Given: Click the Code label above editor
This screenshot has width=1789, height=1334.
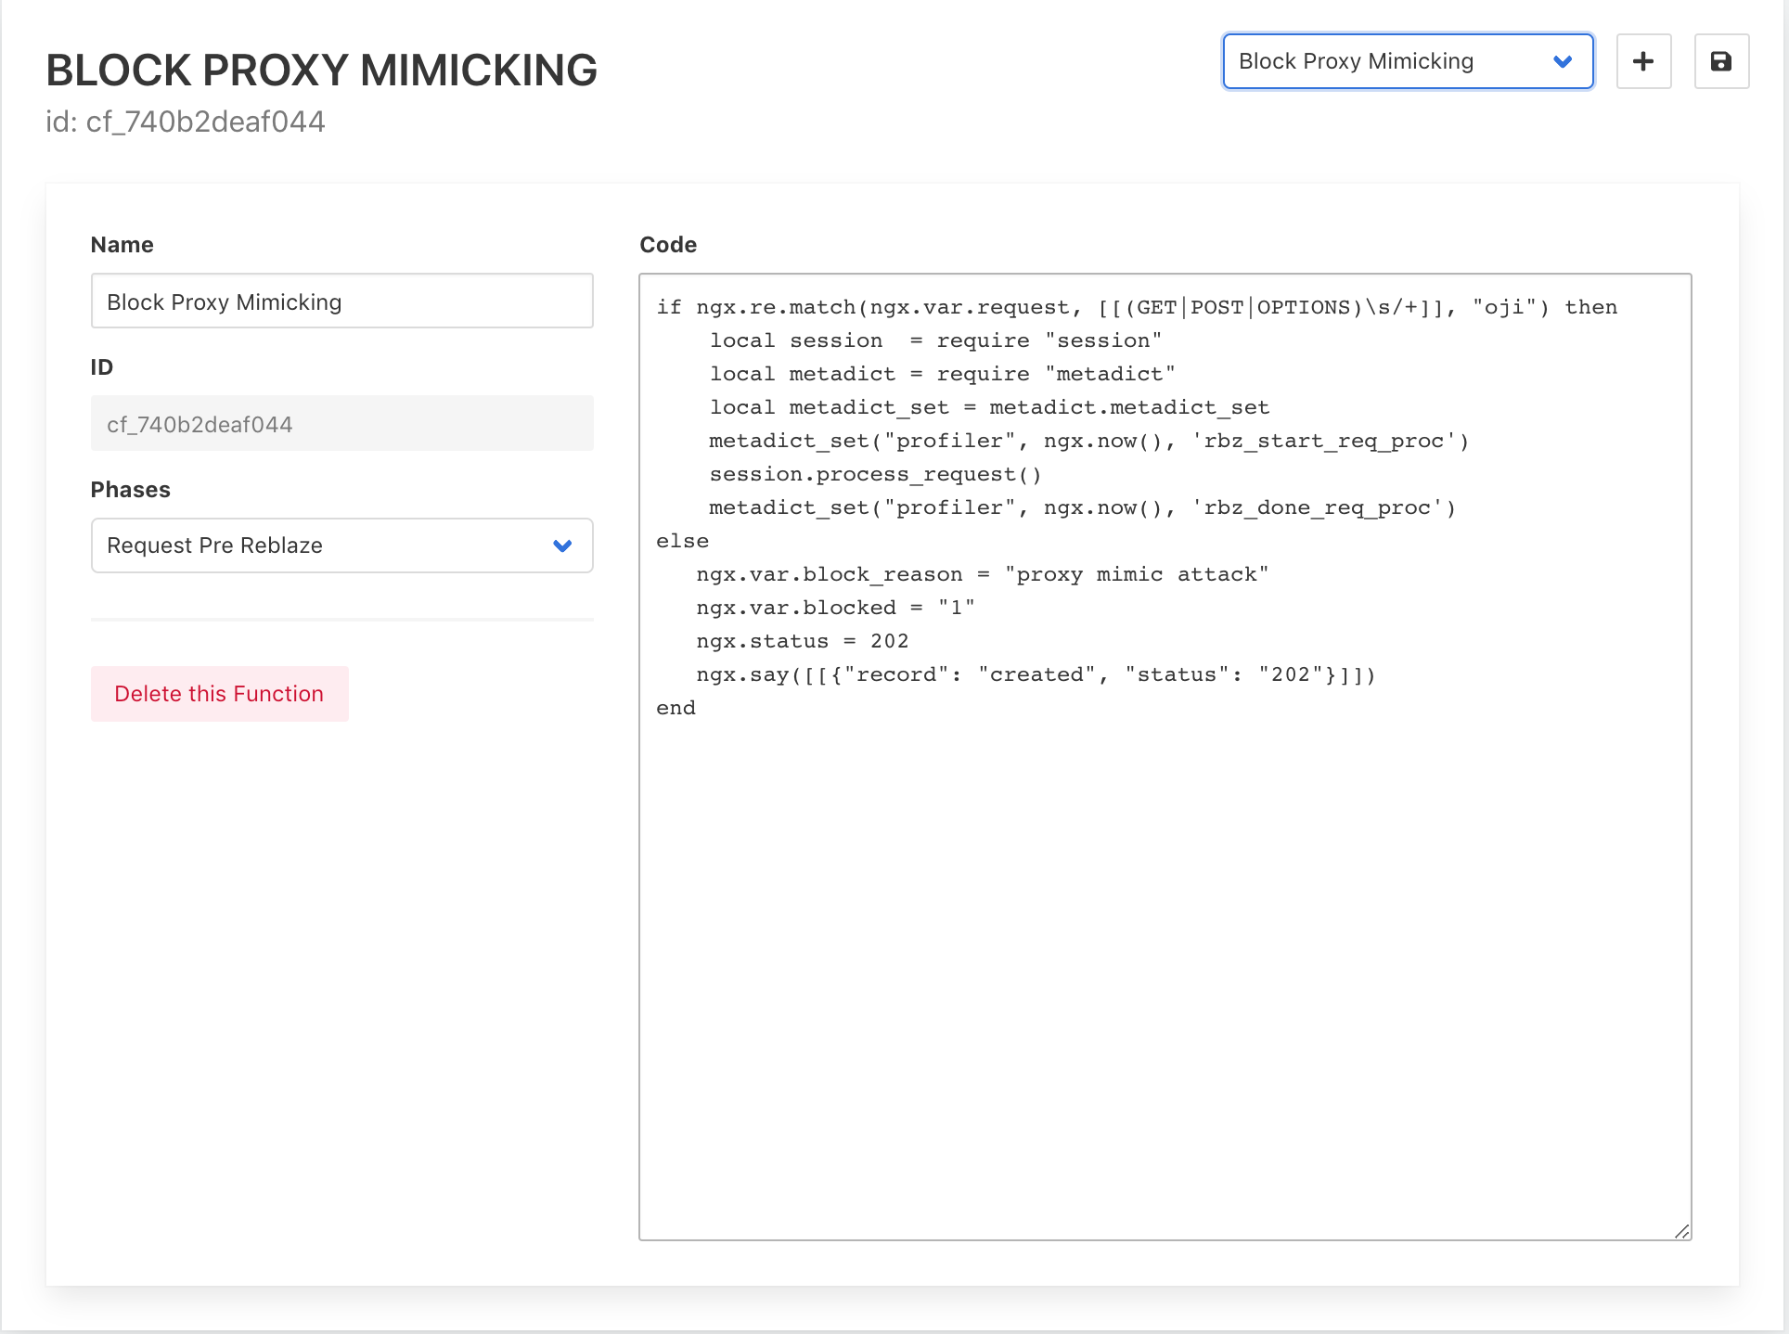Looking at the screenshot, I should click(667, 245).
